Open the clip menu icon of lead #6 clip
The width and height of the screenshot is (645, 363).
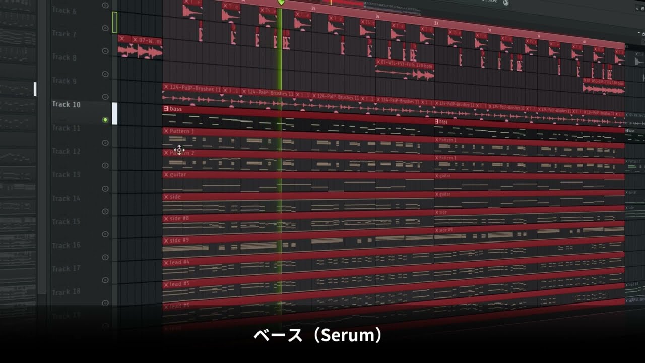tap(166, 306)
